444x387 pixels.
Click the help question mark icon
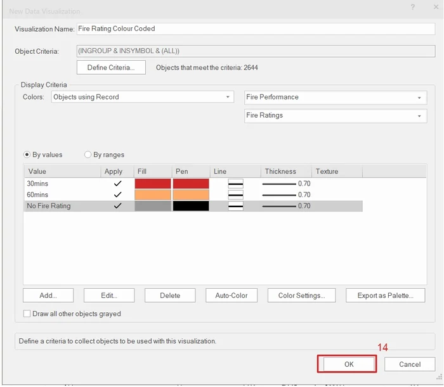pyautogui.click(x=413, y=7)
